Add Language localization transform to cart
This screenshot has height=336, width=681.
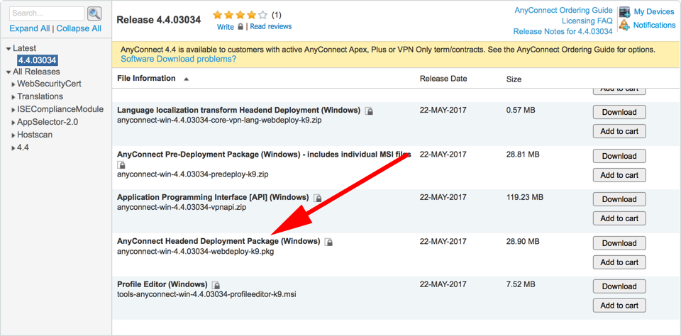[x=619, y=131]
